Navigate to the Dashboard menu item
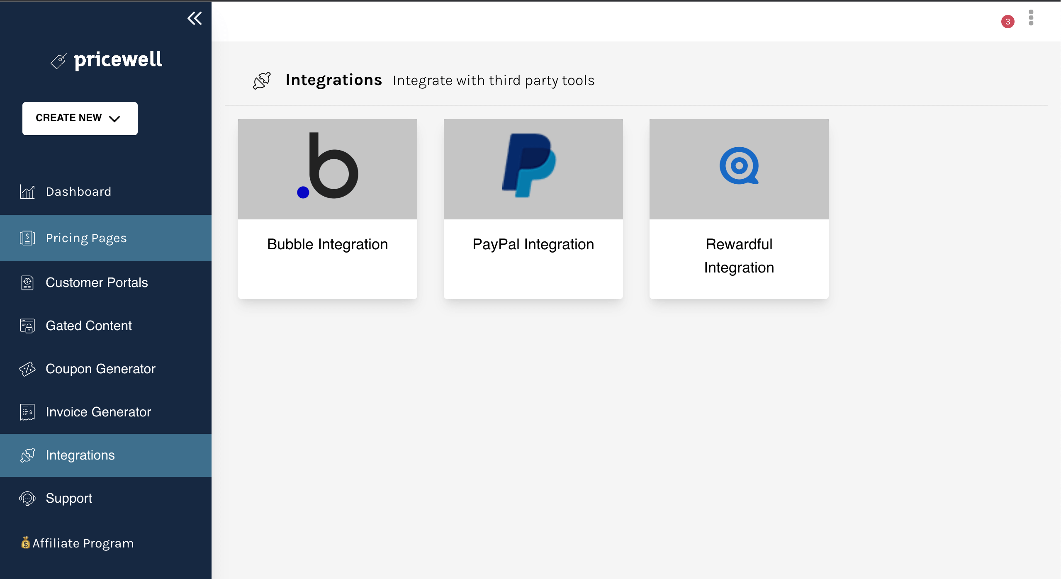 pos(78,191)
